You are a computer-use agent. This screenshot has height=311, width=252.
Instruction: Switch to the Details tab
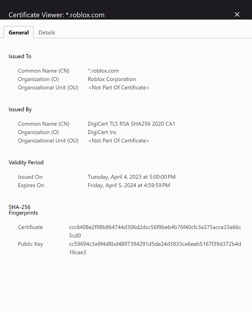[47, 32]
